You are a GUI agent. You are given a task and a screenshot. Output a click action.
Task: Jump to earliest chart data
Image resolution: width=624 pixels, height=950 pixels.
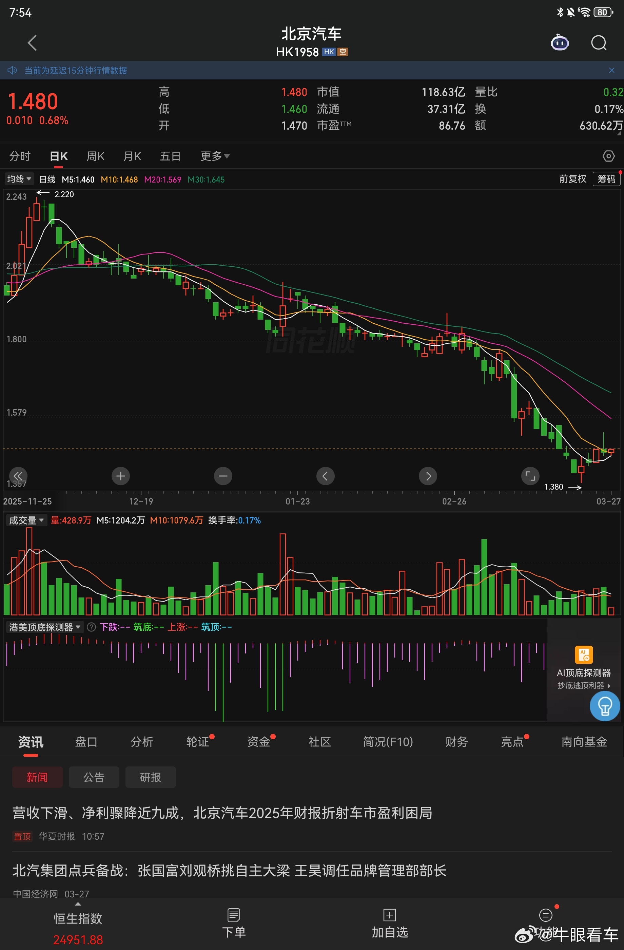coord(18,476)
